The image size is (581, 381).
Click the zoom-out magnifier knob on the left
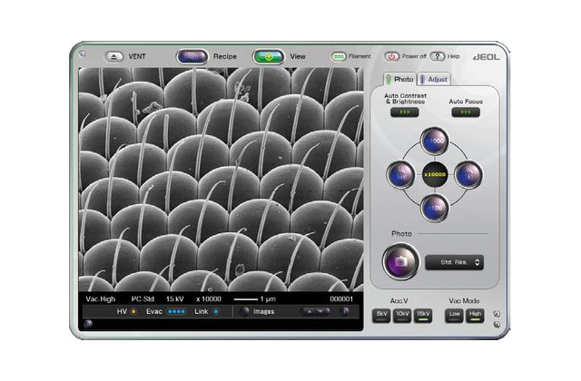[x=400, y=174]
